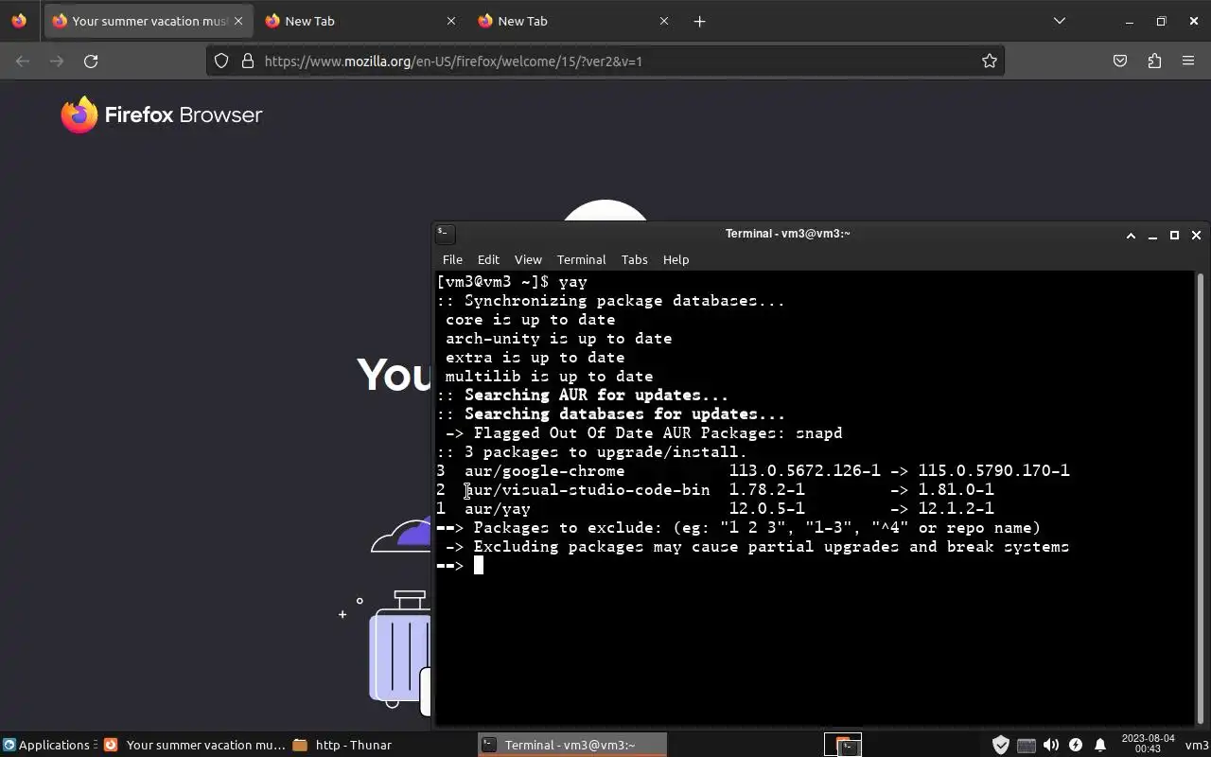
Task: Click the terminal vertical scrollbar
Action: click(x=1201, y=498)
